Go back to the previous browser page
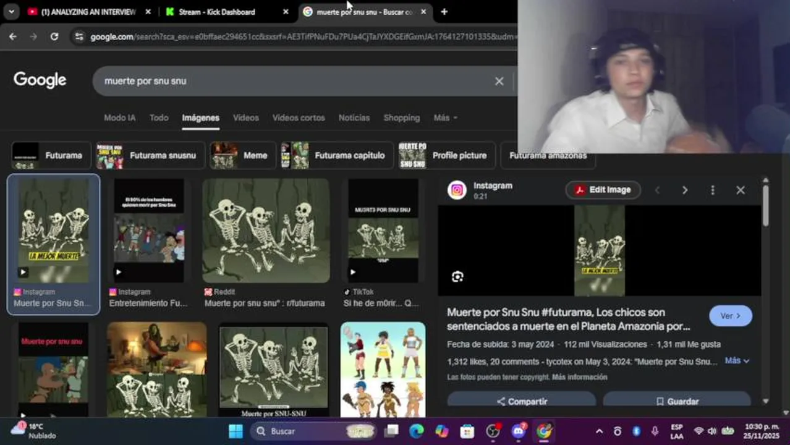Viewport: 790px width, 445px height. tap(13, 36)
